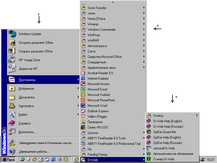Open the Winamp folder entry
Viewport: 217px width, 163px height.
point(113,24)
